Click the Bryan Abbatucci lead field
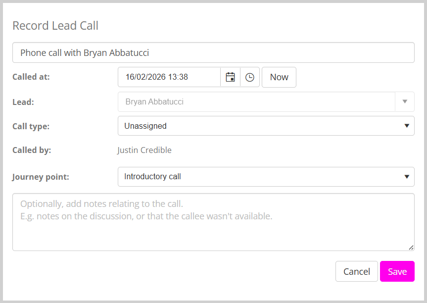427x303 pixels. pos(256,102)
